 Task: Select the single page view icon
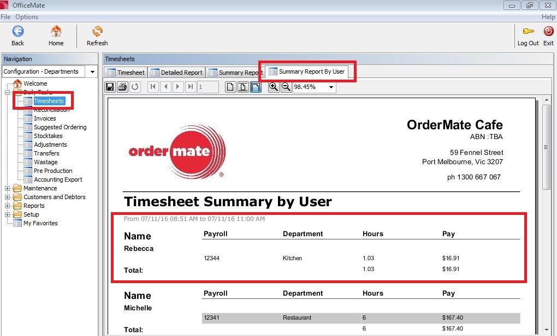coord(230,87)
